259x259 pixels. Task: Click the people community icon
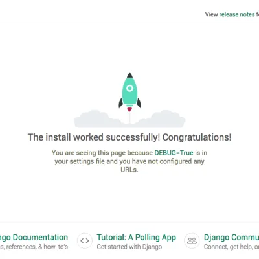pyautogui.click(x=192, y=241)
